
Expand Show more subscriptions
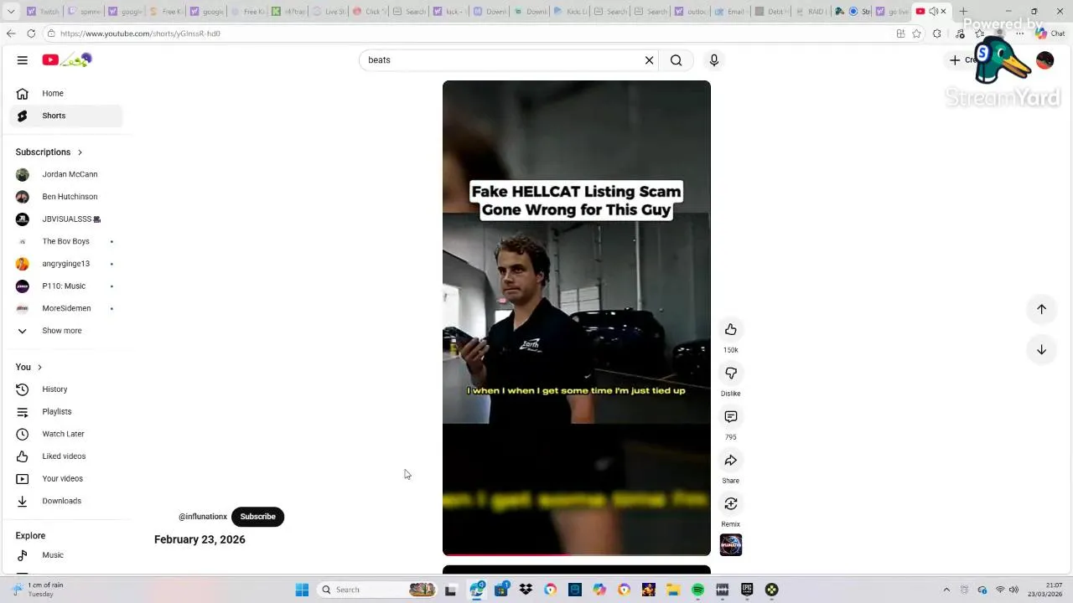point(66,331)
